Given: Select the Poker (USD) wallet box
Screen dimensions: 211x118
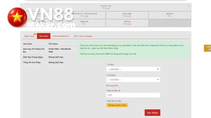Looking at the screenshot, I should [84, 23].
